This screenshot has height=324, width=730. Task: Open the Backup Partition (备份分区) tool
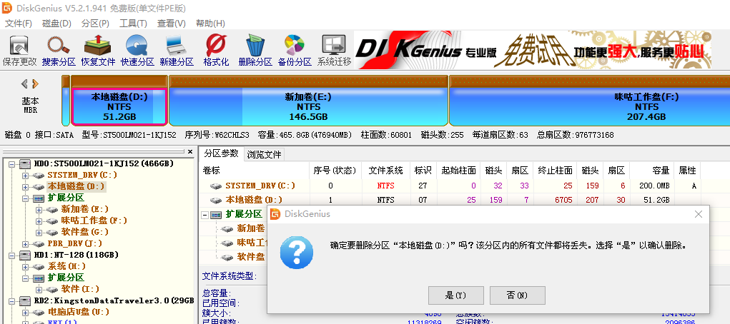point(295,51)
